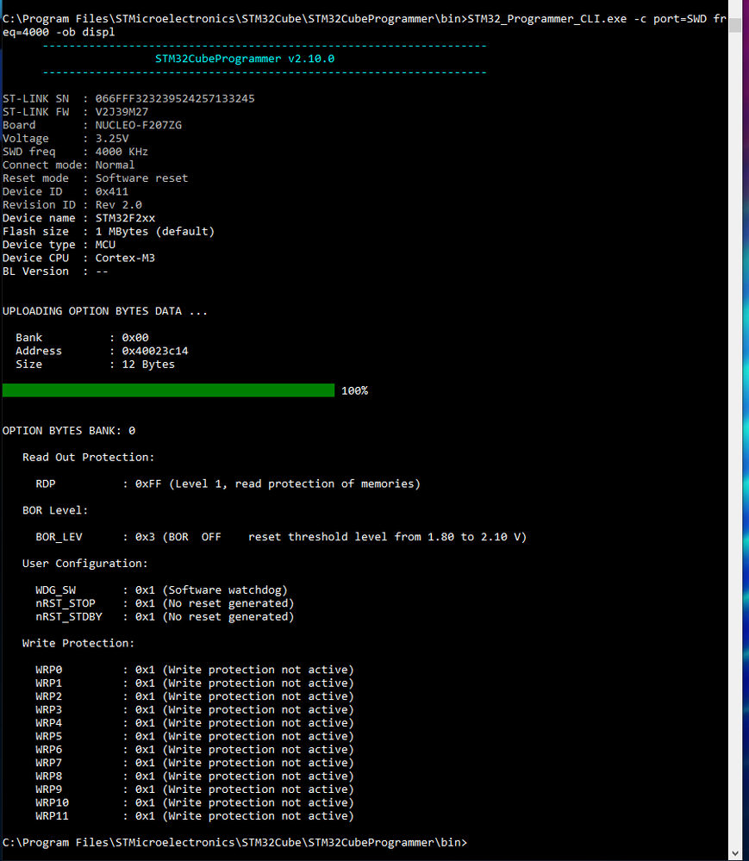The image size is (749, 861).
Task: Click the WRP5 line
Action: click(195, 736)
